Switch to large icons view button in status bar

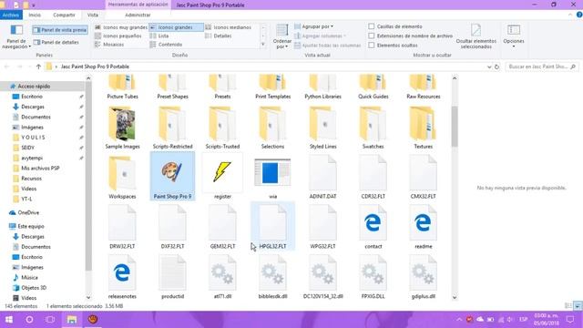(x=578, y=306)
